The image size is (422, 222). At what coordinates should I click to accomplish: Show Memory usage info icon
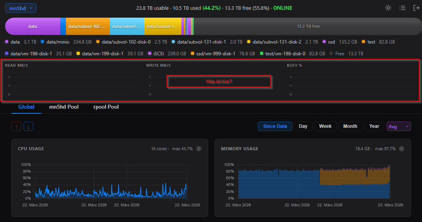(x=402, y=149)
